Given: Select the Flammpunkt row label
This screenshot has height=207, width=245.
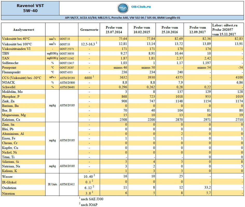Looking at the screenshot, I should pos(11,72).
